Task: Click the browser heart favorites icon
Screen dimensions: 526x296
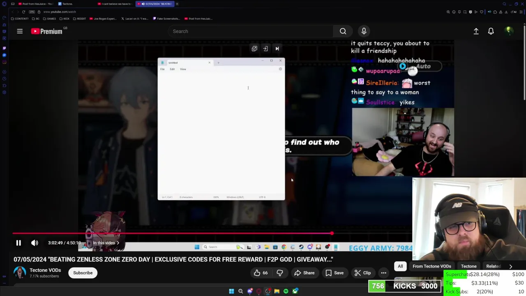Action: pyautogui.click(x=482, y=12)
